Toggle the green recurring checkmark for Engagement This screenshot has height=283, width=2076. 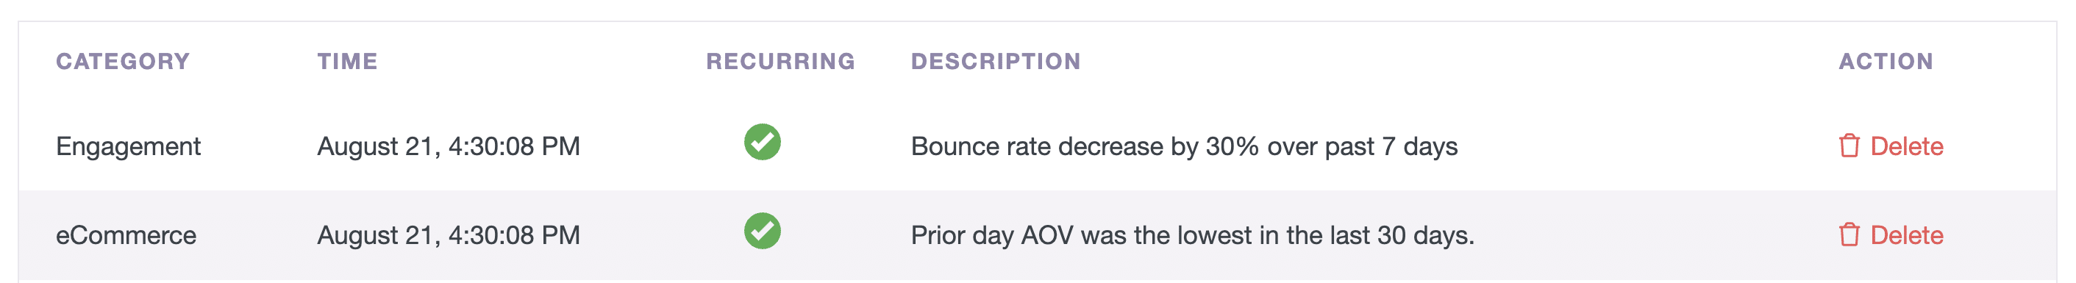(x=762, y=142)
